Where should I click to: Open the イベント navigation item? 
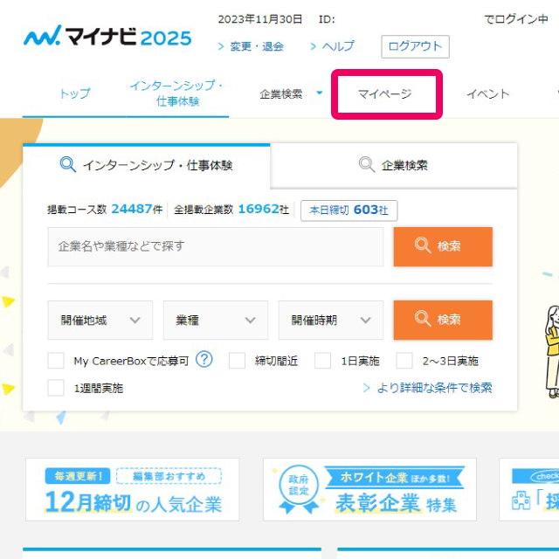point(487,93)
